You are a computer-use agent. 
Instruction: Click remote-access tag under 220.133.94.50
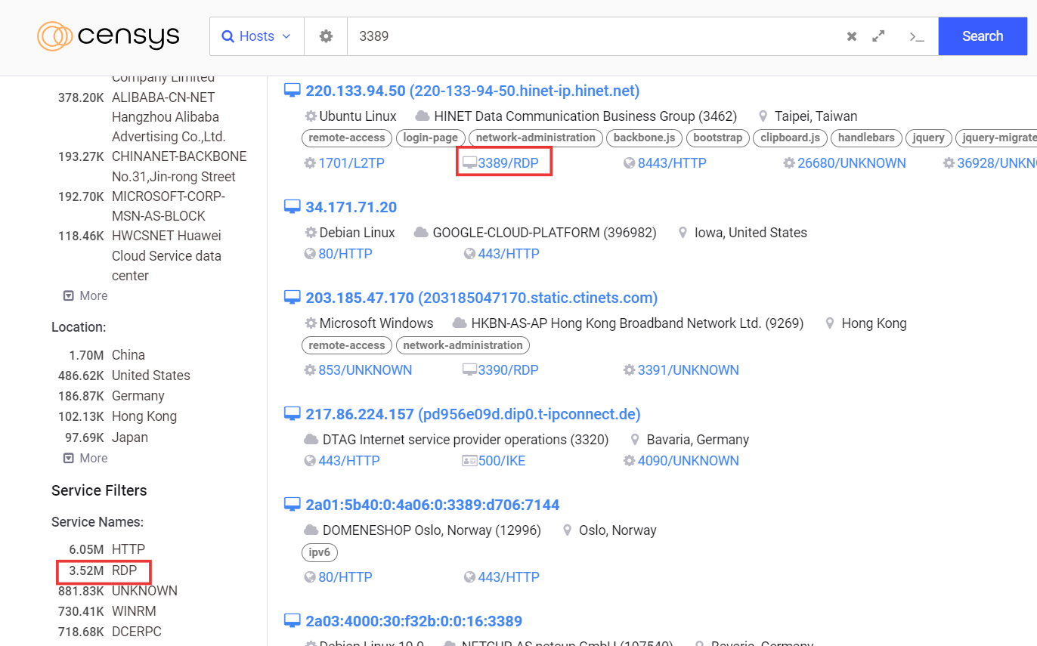(x=347, y=138)
